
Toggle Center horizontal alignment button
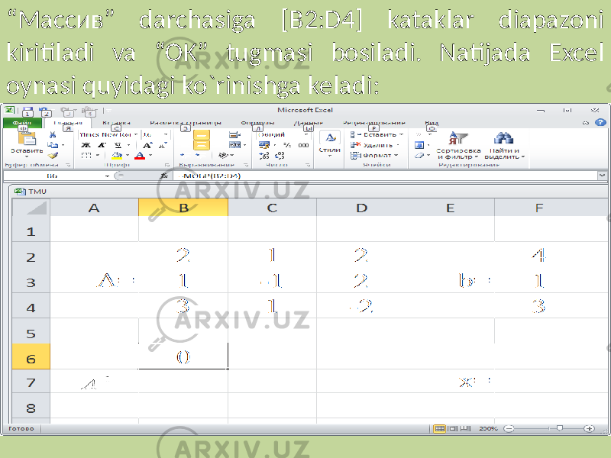[202, 145]
